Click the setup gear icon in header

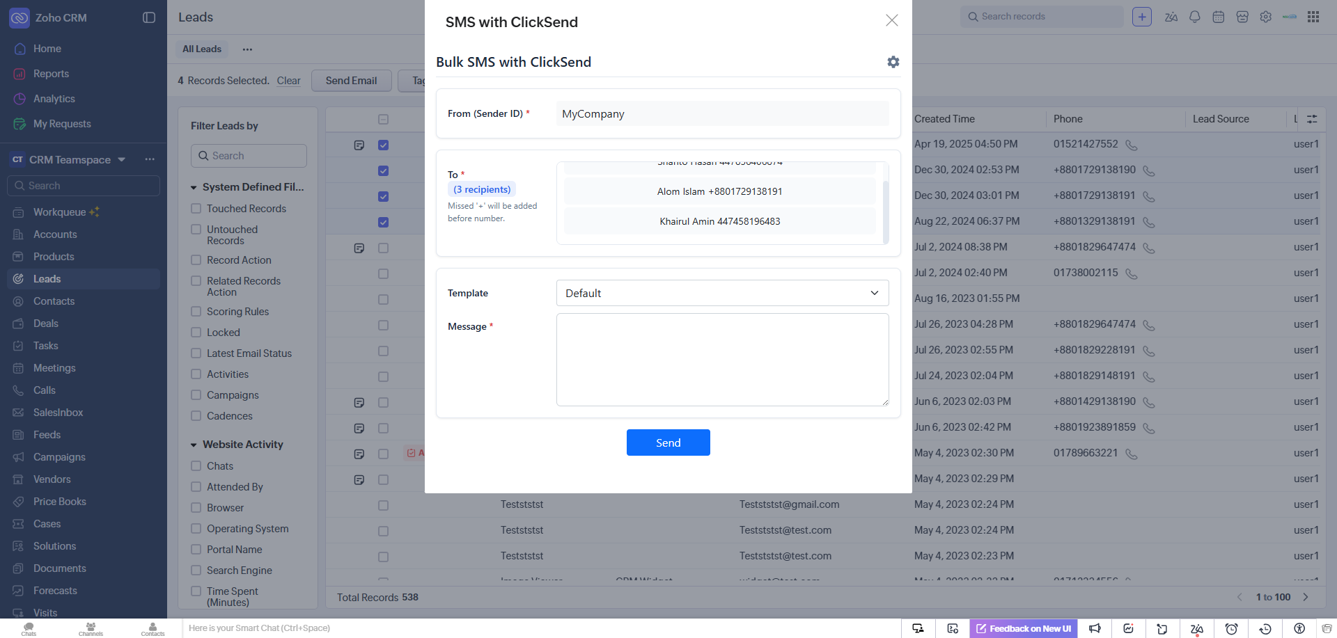pyautogui.click(x=1265, y=17)
